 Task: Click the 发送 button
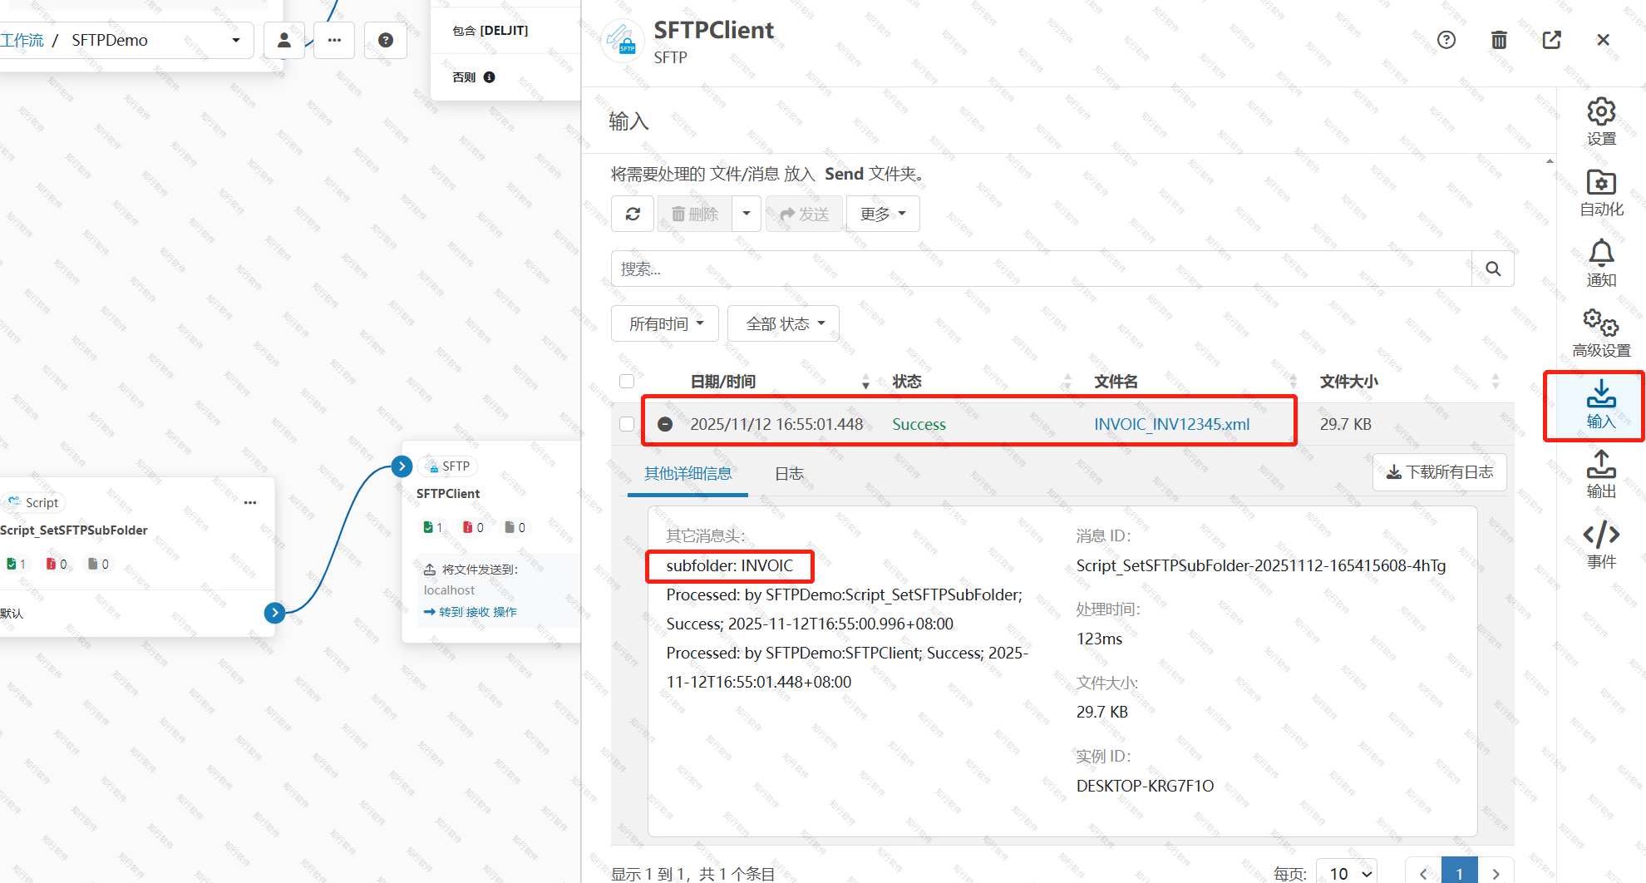click(804, 214)
